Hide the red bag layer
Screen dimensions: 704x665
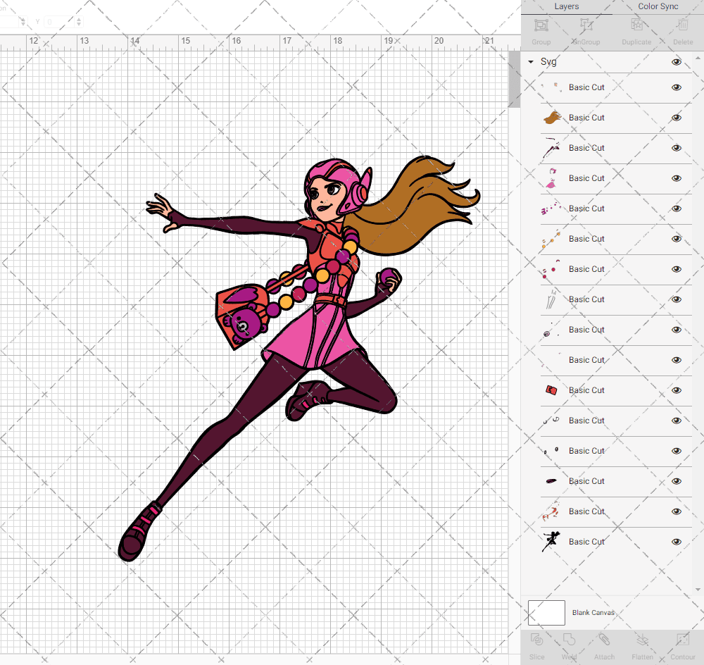point(676,390)
